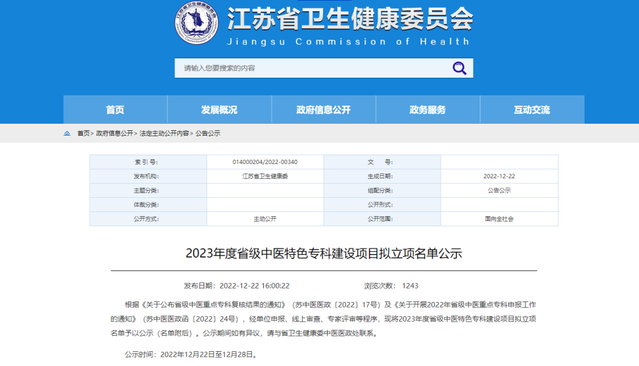Open the 发展概况 navigation tab
The height and width of the screenshot is (366, 639).
[x=220, y=110]
